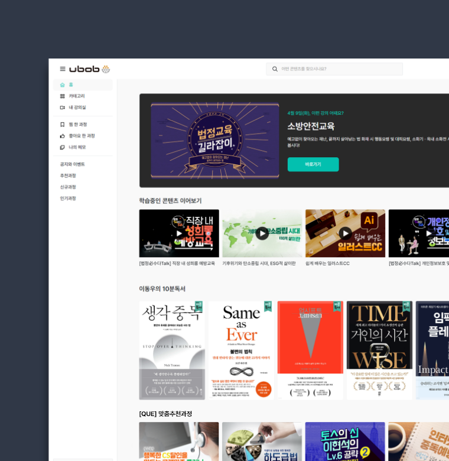Open 좋아요 한 과정 thumbs-up item
This screenshot has height=461, width=449.
83,136
